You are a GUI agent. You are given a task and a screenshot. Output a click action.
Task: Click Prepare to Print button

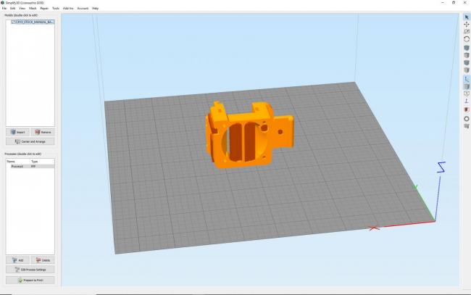(x=30, y=281)
